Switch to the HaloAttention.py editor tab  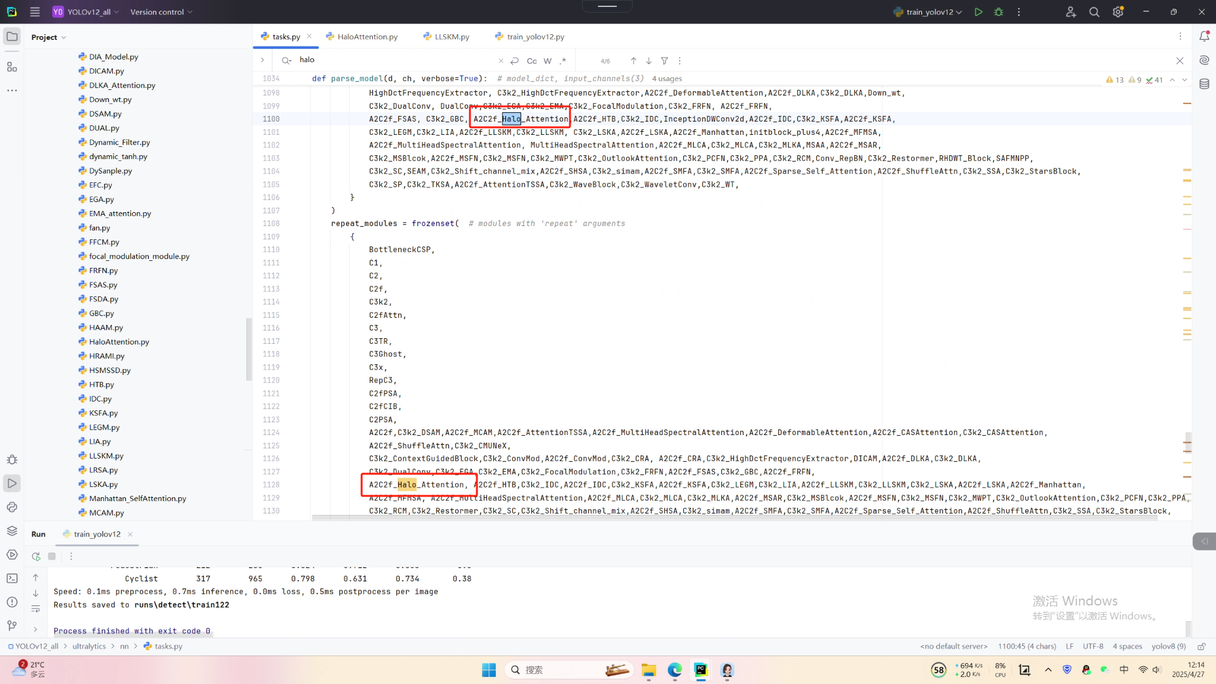coord(367,37)
